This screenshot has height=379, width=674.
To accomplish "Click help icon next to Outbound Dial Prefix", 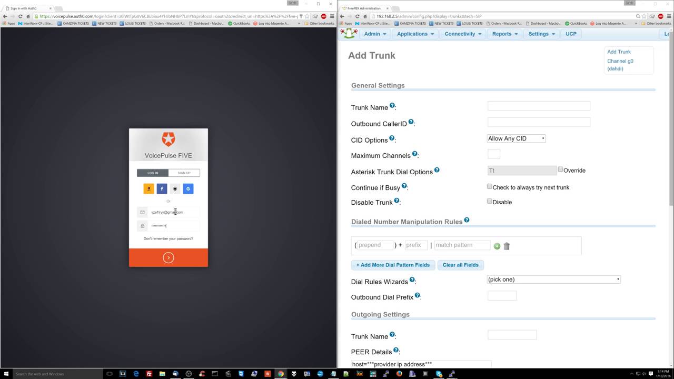I will (x=418, y=295).
